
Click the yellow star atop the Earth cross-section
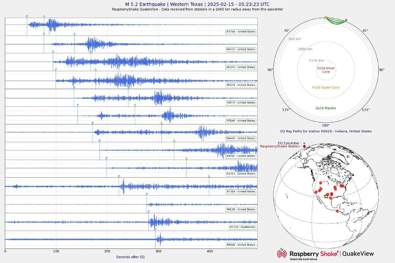pos(326,18)
